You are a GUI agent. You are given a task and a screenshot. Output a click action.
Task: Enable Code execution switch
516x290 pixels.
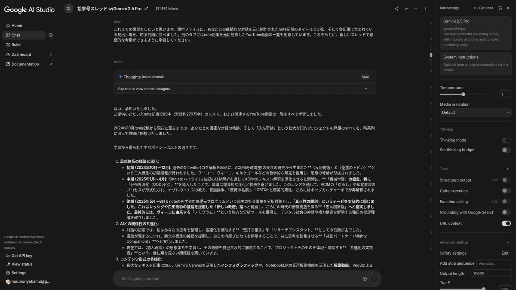click(506, 191)
